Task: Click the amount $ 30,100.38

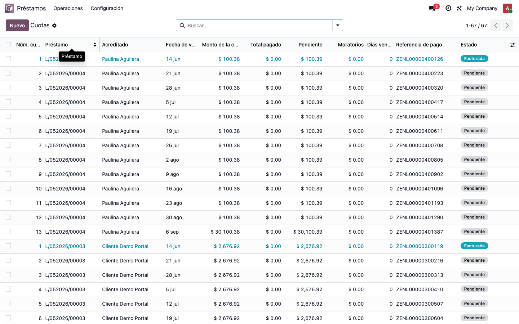Action: click(x=225, y=232)
